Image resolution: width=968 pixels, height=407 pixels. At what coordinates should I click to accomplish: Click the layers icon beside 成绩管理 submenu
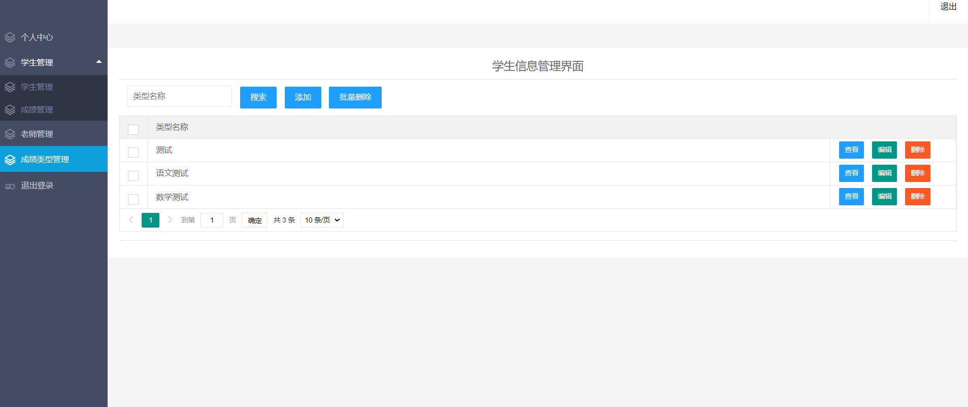point(10,110)
